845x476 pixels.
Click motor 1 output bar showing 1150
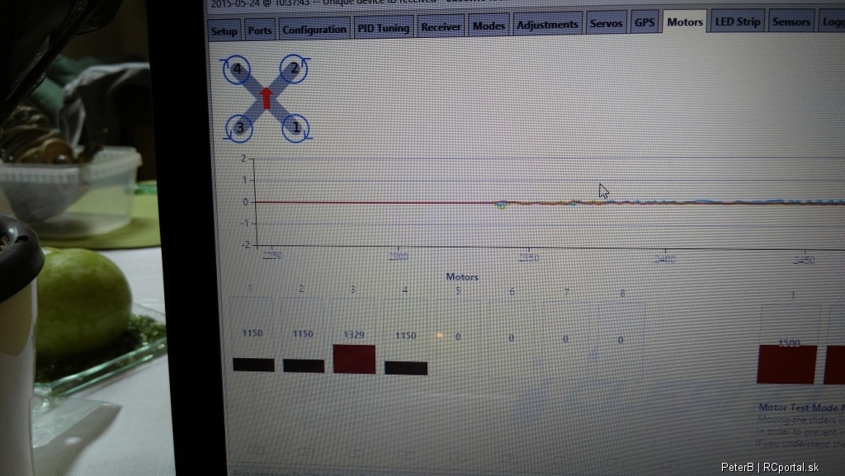coord(253,365)
